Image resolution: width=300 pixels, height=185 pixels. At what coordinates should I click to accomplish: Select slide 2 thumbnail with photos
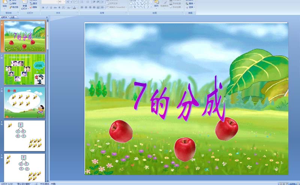click(24, 70)
